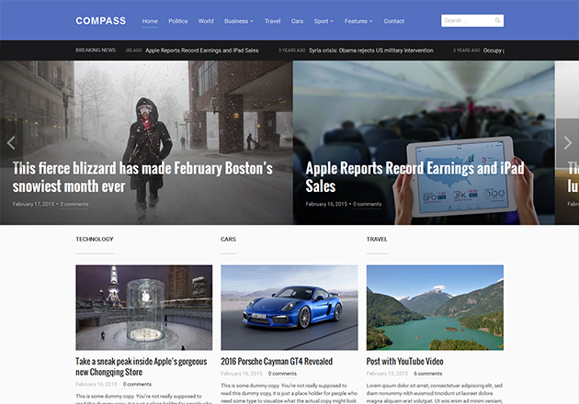The width and height of the screenshot is (579, 404).
Task: Go to previous slide arrow
Action: pos(11,143)
